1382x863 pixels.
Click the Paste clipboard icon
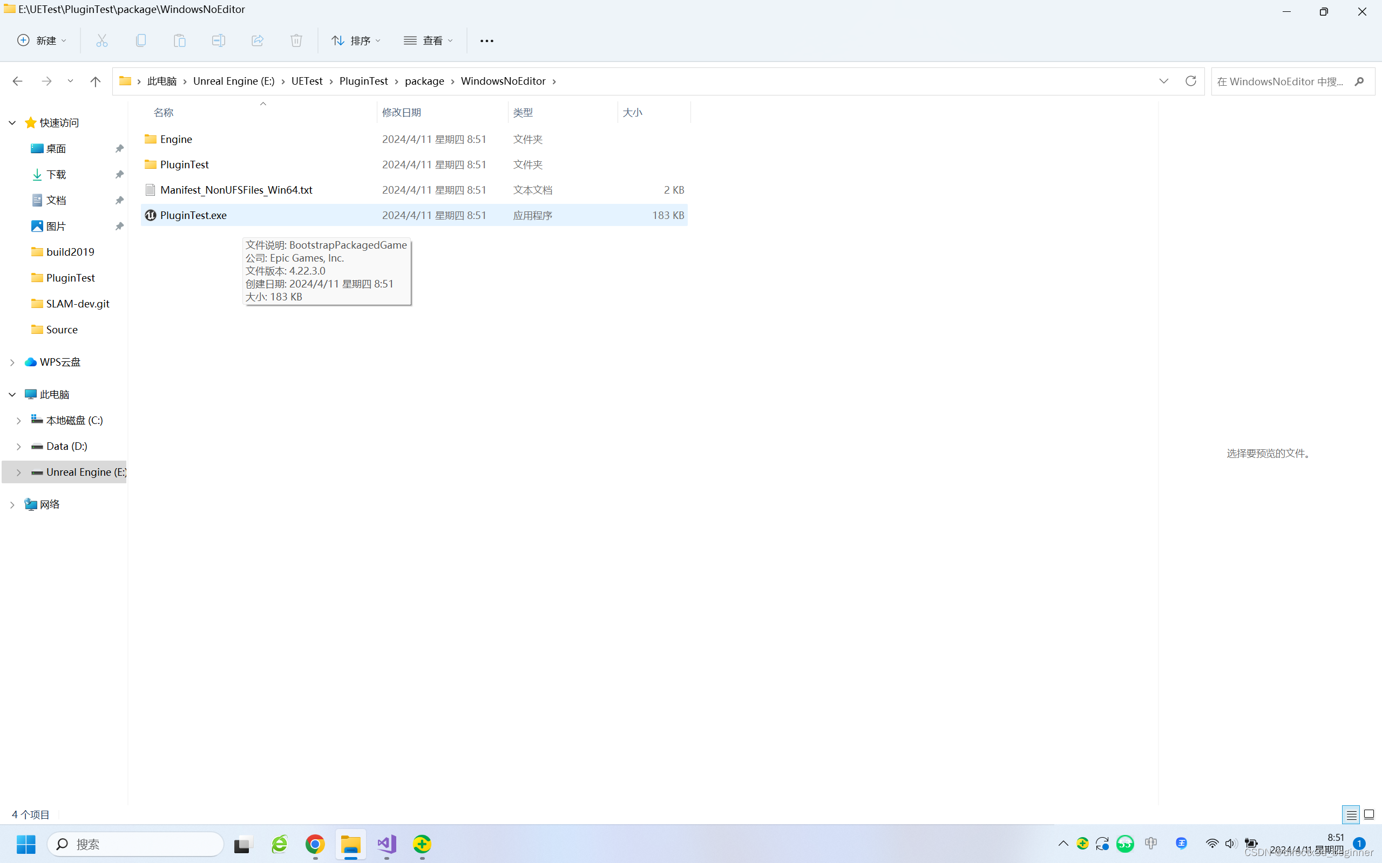(x=179, y=40)
